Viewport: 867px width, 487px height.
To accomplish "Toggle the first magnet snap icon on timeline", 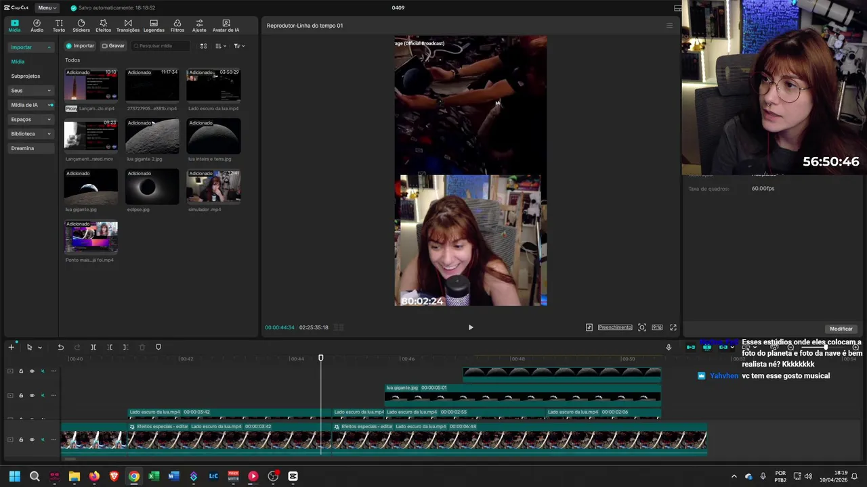I will 691,347.
